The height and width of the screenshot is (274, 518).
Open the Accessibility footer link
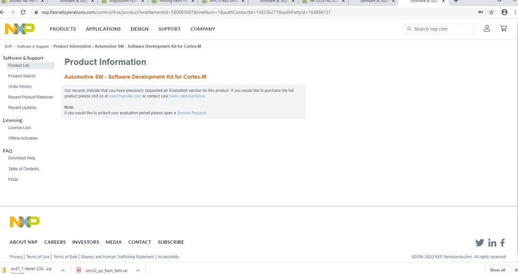click(x=168, y=257)
